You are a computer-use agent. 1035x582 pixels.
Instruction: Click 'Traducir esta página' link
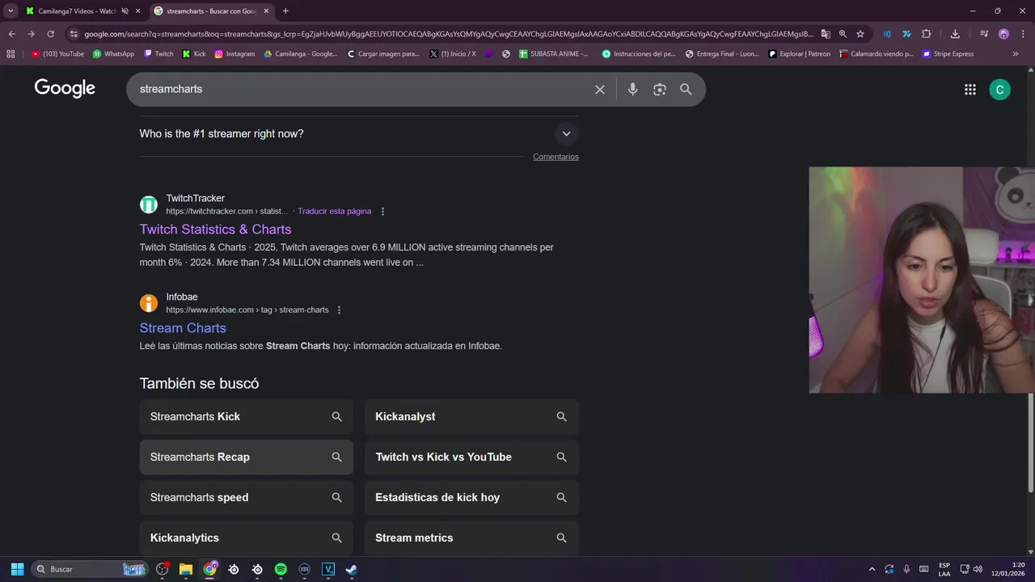pyautogui.click(x=334, y=212)
